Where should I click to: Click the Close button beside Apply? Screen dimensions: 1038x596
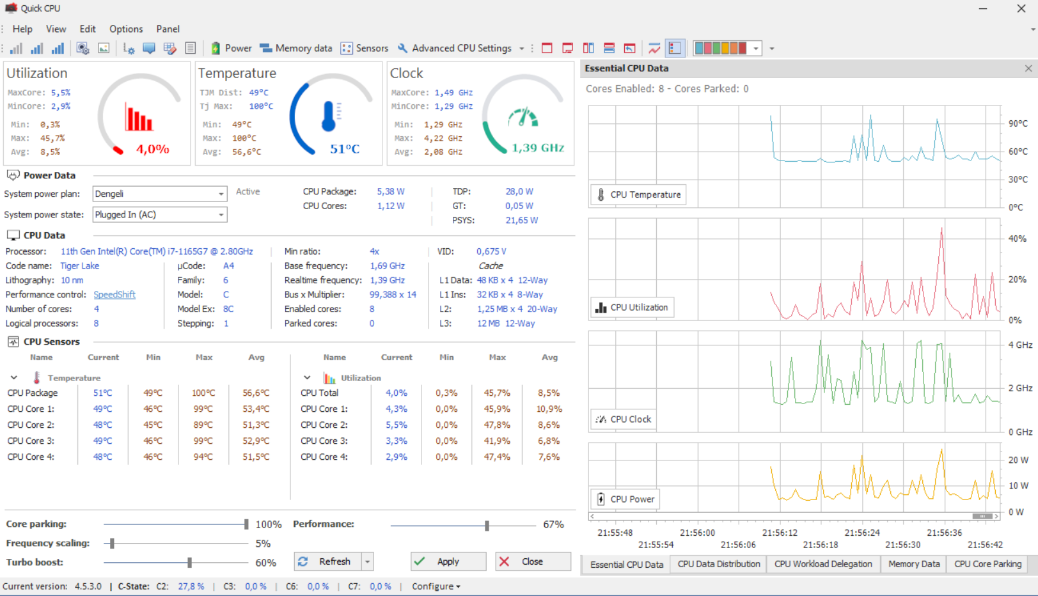click(x=533, y=561)
